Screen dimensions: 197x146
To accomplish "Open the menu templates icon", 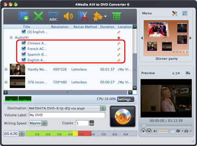I will click(x=185, y=13).
